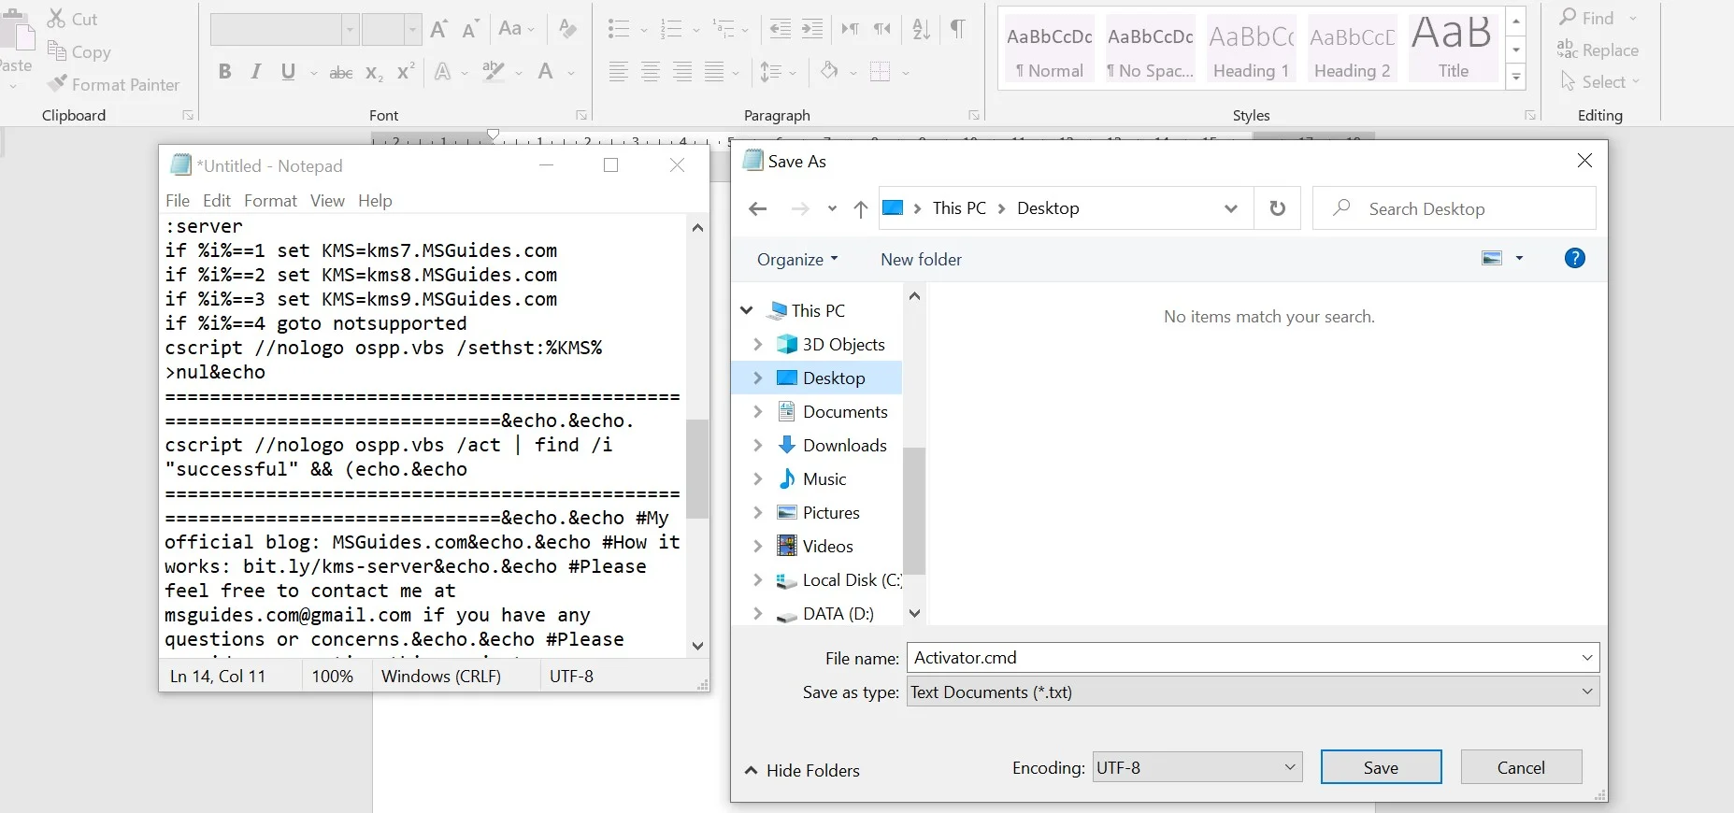Click Notepad vertical scrollbar thumb
Image resolution: width=1734 pixels, height=813 pixels.
click(x=697, y=468)
